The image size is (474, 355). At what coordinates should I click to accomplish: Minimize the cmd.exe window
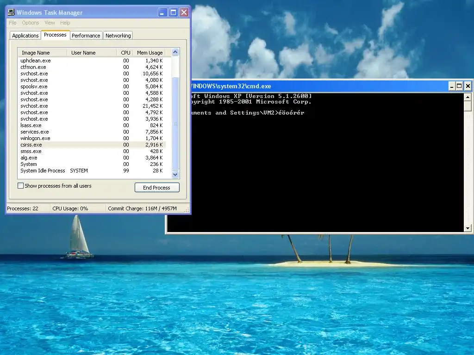452,86
